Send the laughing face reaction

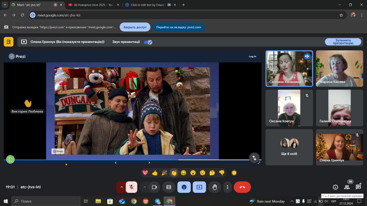click(183, 173)
